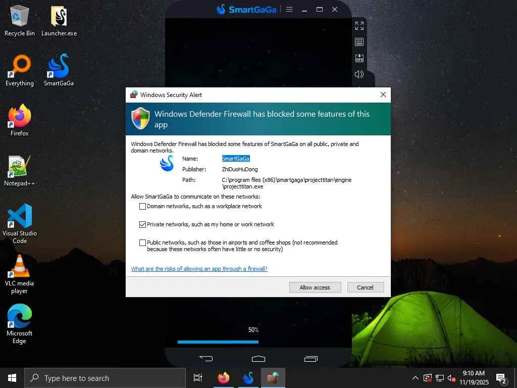Toggle SmartGaGa fullscreen mode icon
Image resolution: width=517 pixels, height=388 pixels.
click(x=359, y=25)
